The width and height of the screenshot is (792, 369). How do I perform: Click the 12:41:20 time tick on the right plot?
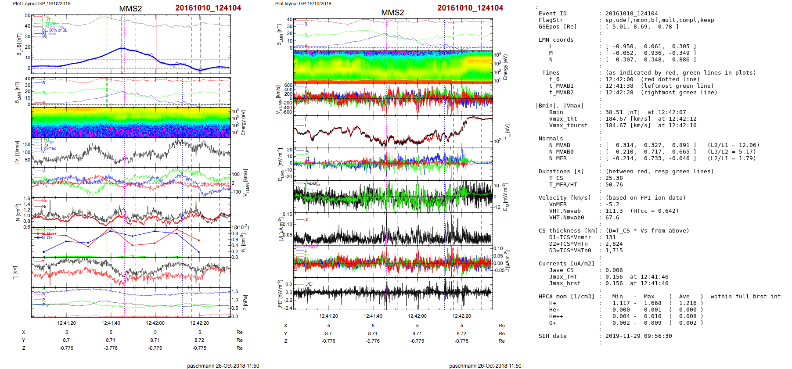point(328,316)
